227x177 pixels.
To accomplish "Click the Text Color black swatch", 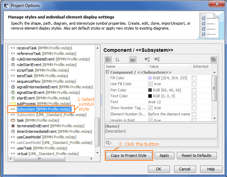I will (150, 96).
